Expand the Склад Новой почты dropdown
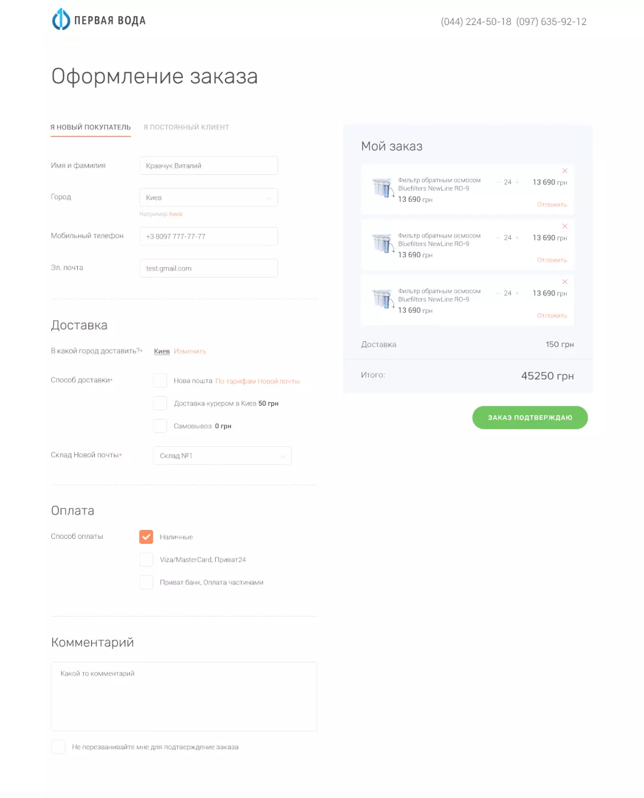644x798 pixels. 222,455
